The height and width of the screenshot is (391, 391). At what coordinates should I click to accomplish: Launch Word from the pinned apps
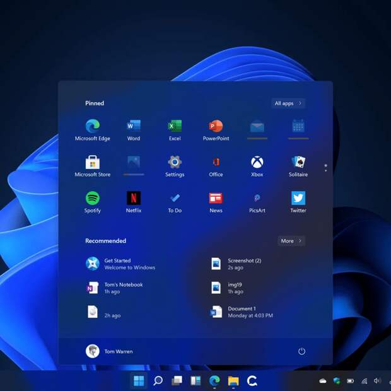click(134, 130)
